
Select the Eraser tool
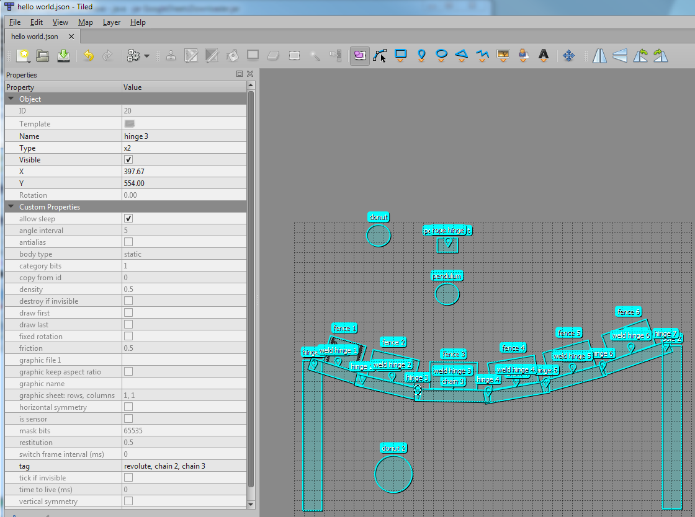274,55
